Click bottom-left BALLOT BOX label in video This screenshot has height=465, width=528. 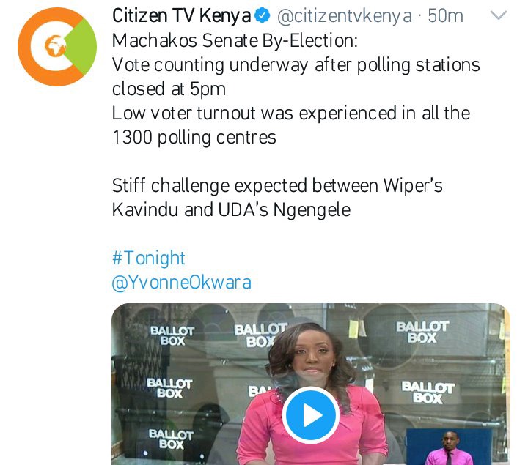171,439
